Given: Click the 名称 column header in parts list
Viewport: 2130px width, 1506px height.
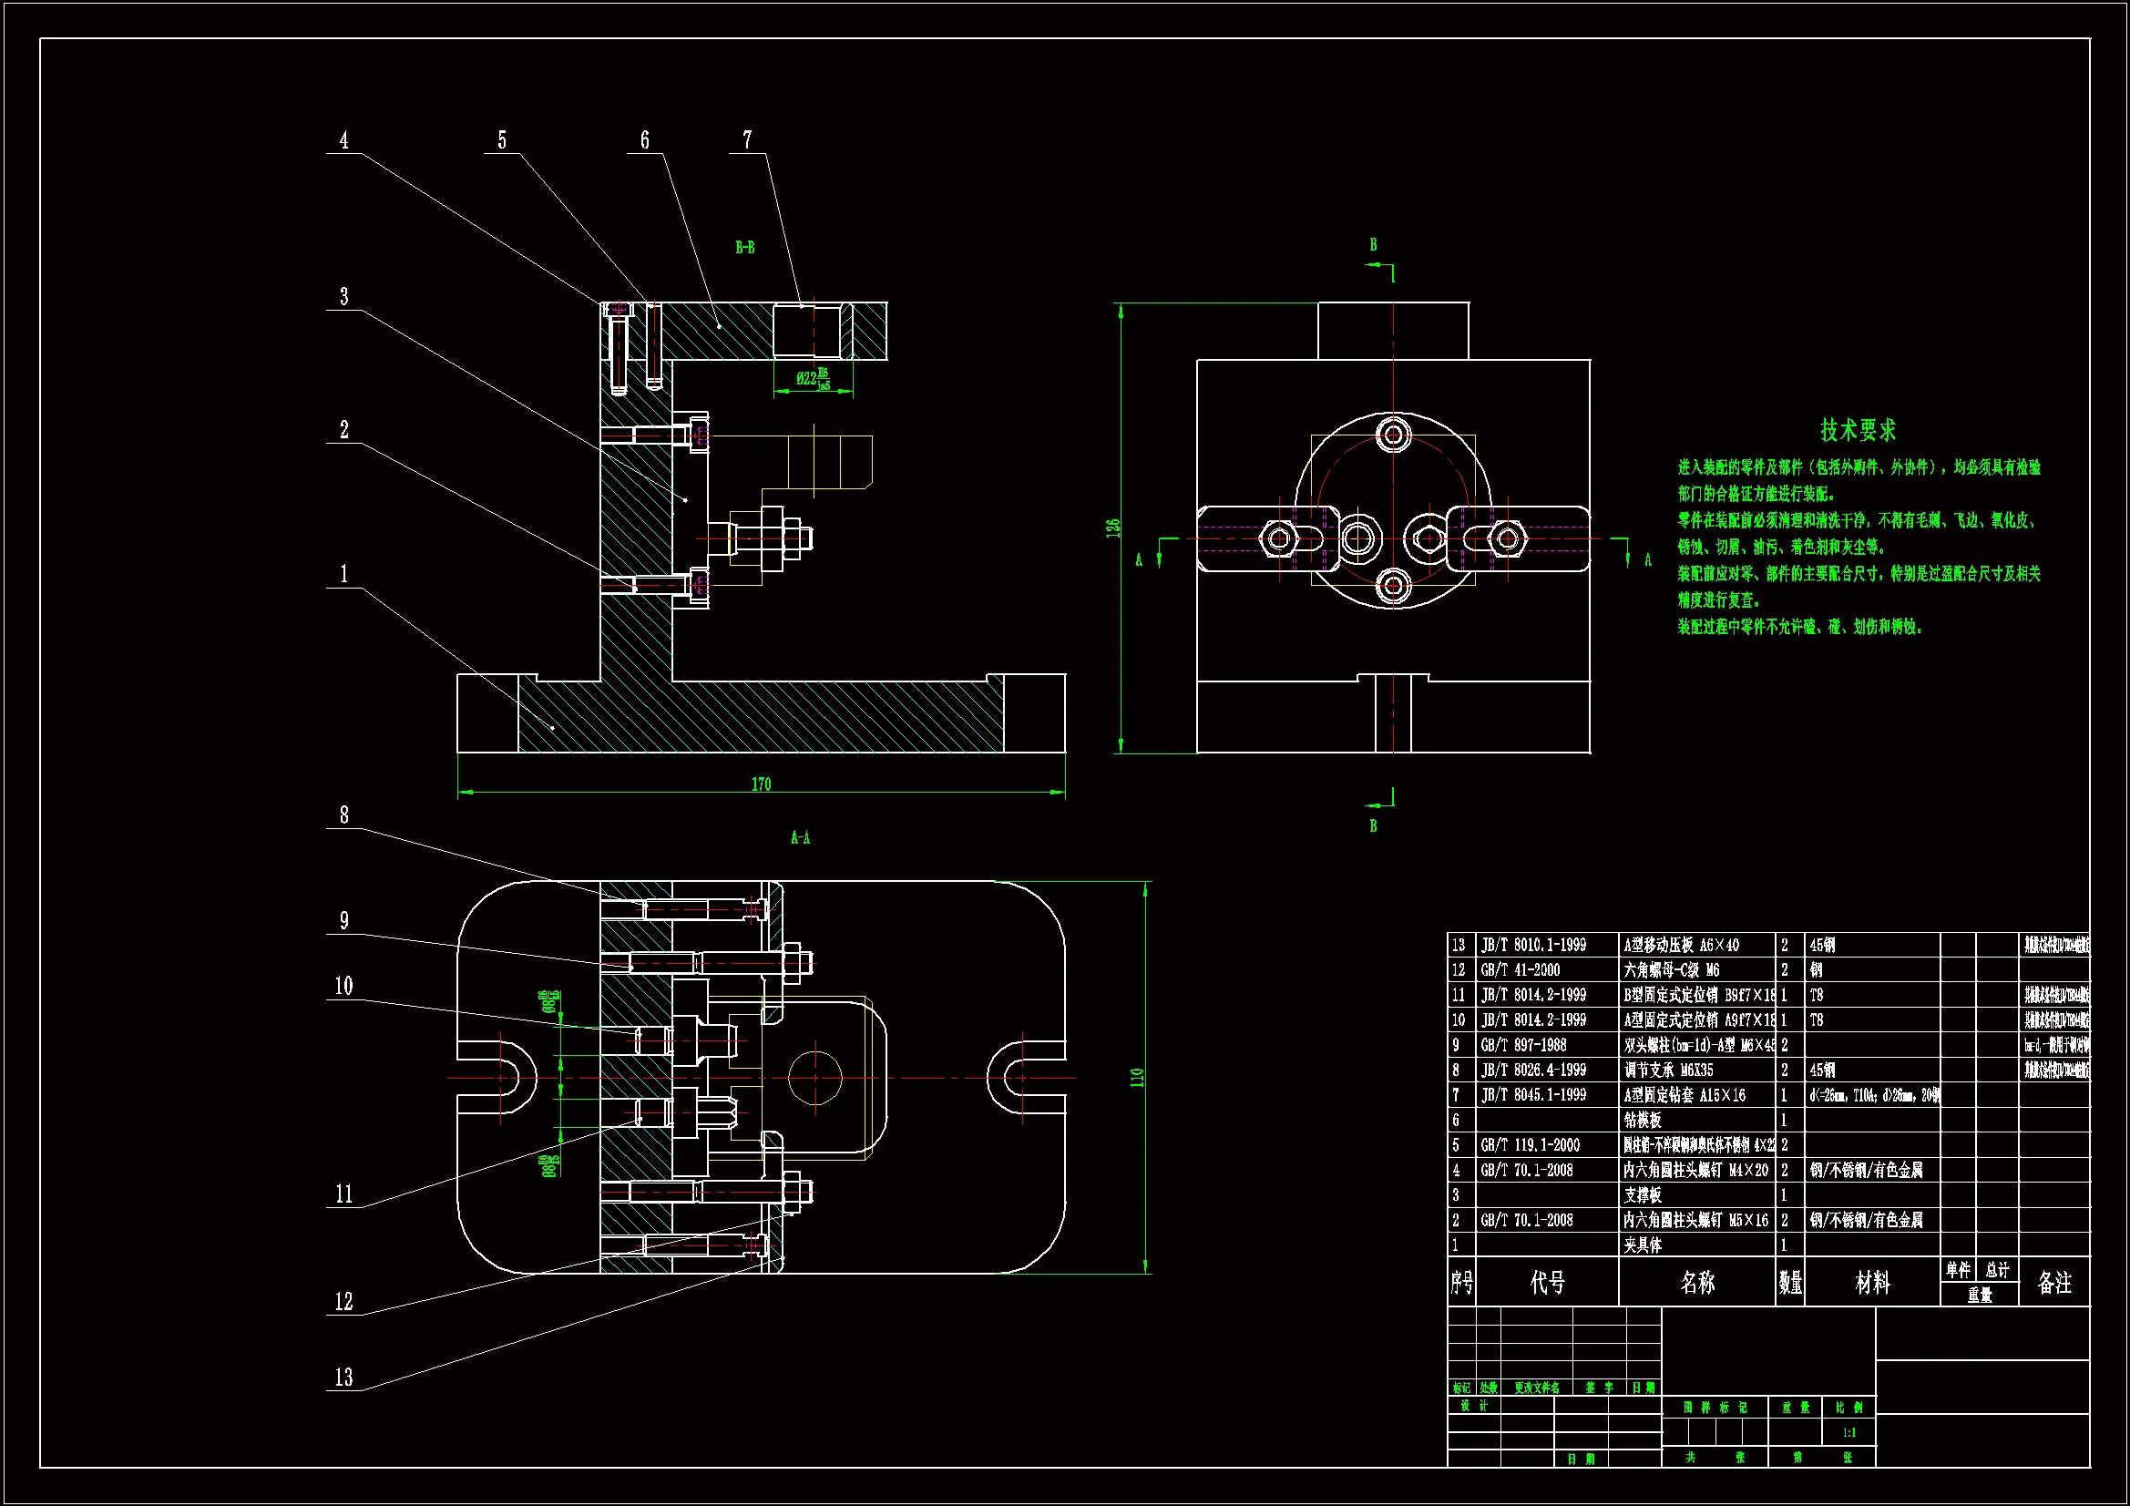Looking at the screenshot, I should pyautogui.click(x=1696, y=1283).
